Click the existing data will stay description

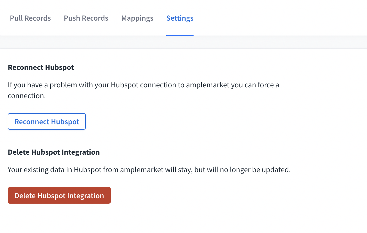point(149,170)
